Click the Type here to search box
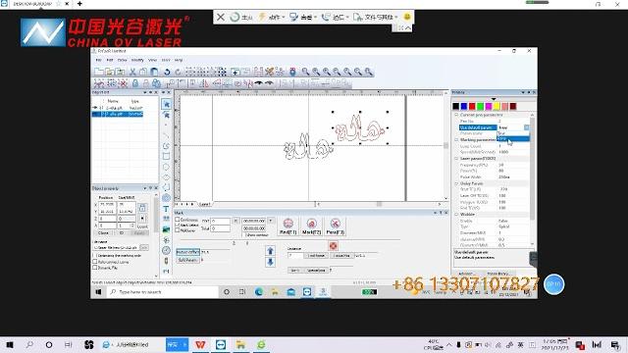The height and width of the screenshot is (353, 628). 162,292
